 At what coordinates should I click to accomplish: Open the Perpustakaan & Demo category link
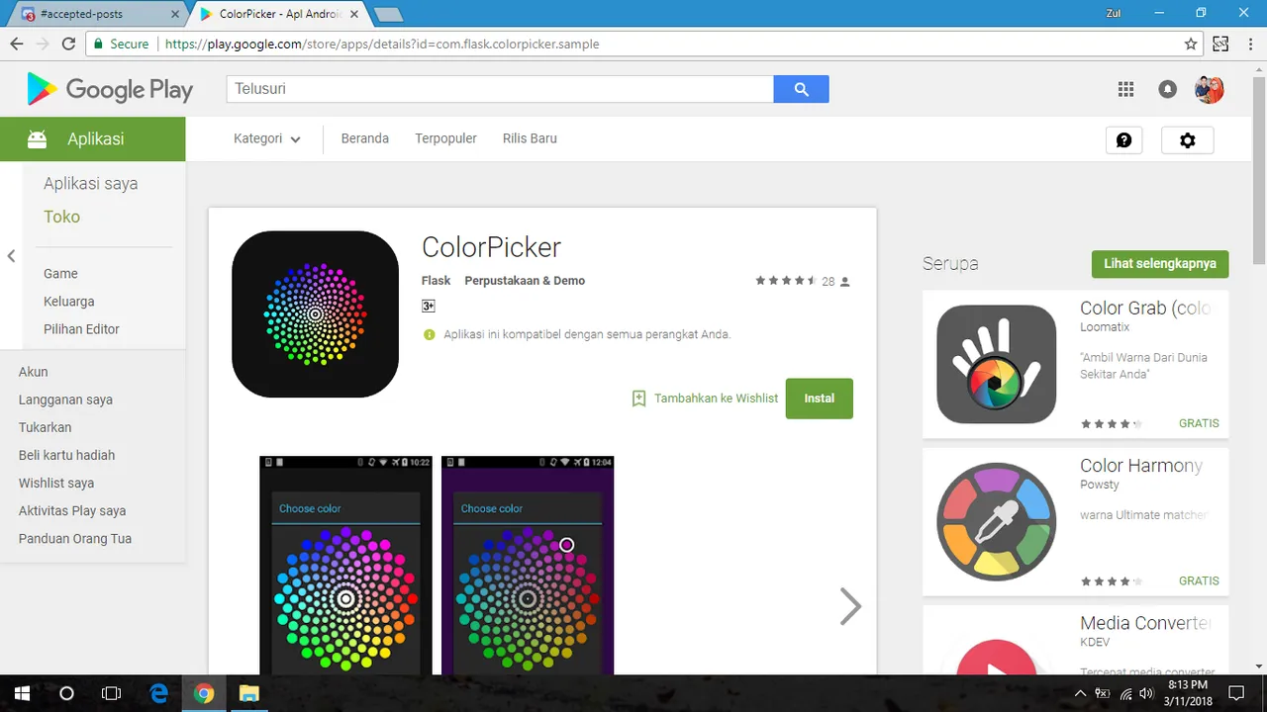[x=525, y=281]
